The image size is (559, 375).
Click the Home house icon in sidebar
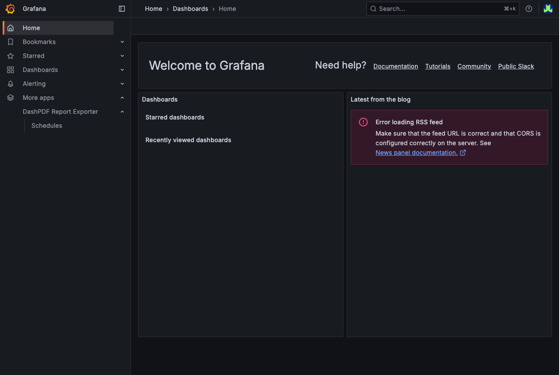tap(10, 28)
